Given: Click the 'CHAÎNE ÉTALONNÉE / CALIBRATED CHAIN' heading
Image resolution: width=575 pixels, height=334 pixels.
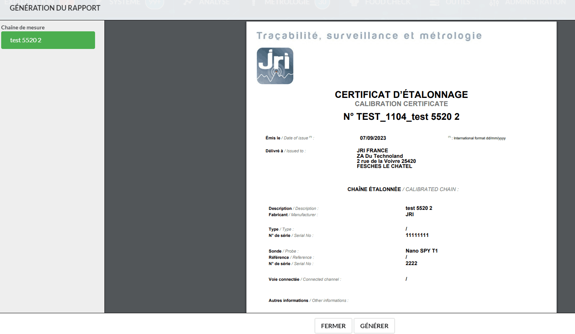Looking at the screenshot, I should pos(403,189).
